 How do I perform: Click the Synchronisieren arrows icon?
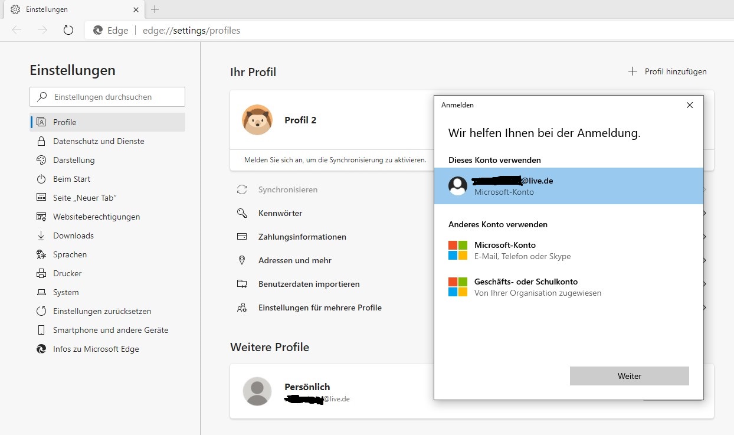pyautogui.click(x=242, y=189)
